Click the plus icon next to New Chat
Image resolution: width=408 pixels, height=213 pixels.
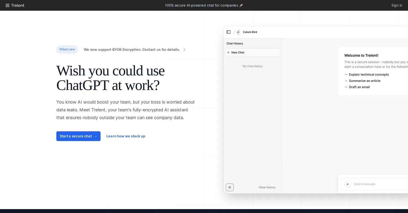[228, 52]
